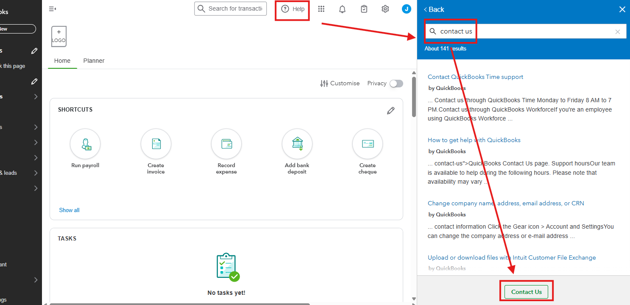Open the clipboard tasks icon in header

click(x=364, y=9)
